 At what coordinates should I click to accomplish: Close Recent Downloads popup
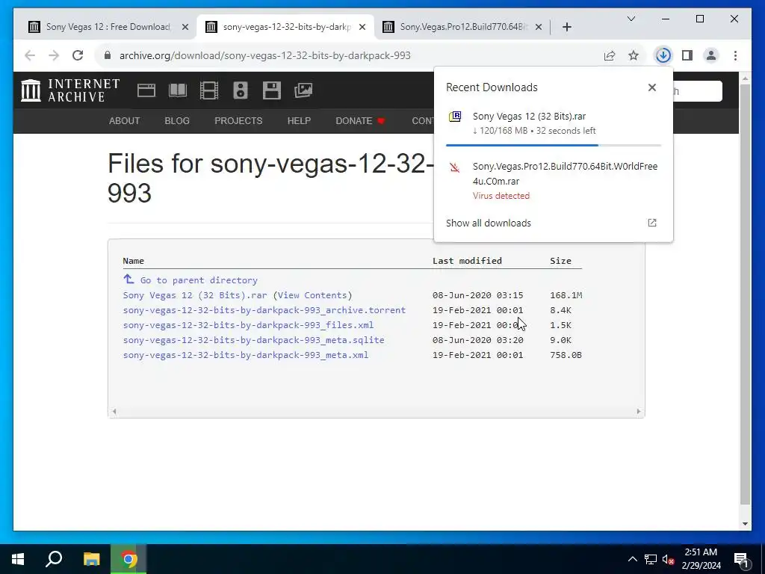651,87
